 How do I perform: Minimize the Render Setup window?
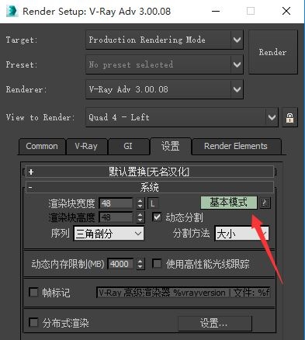216,11
